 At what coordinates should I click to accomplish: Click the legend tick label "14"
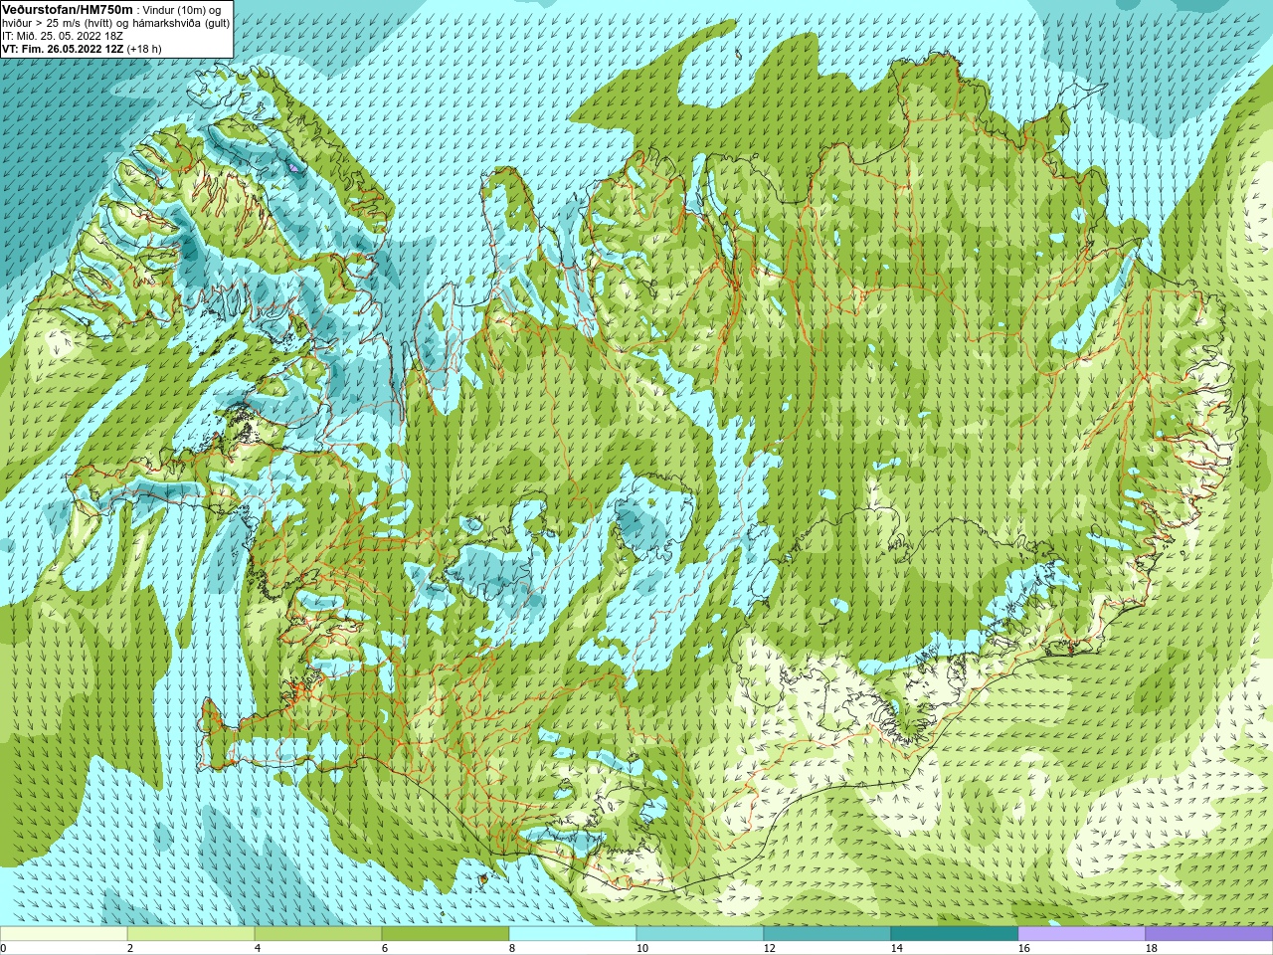[x=896, y=948]
